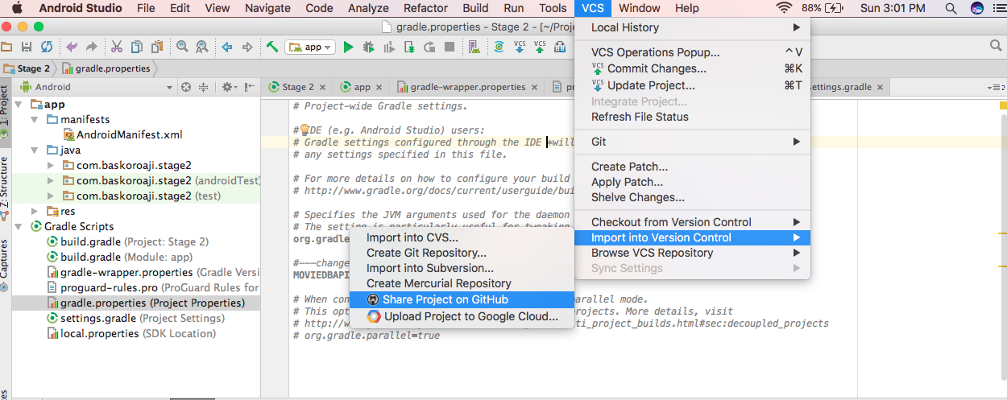
Task: Click the Copy icon in toolbar
Action: tap(137, 47)
